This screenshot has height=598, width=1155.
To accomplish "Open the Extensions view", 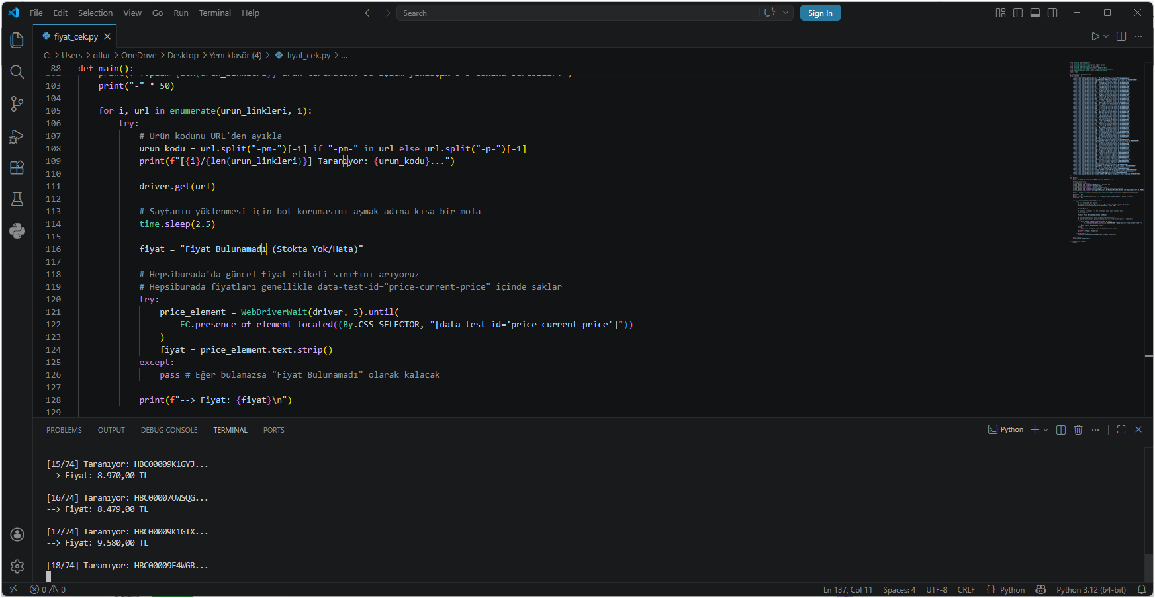I will 17,167.
